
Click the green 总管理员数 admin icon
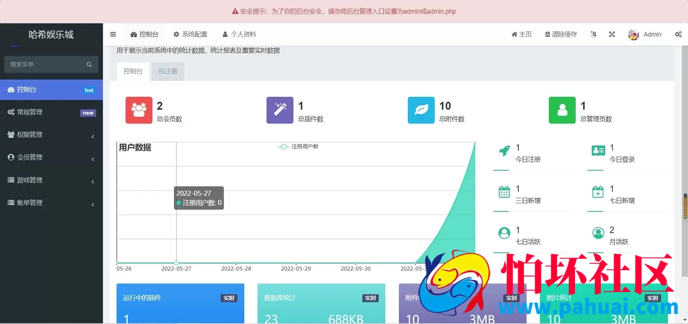(x=562, y=110)
